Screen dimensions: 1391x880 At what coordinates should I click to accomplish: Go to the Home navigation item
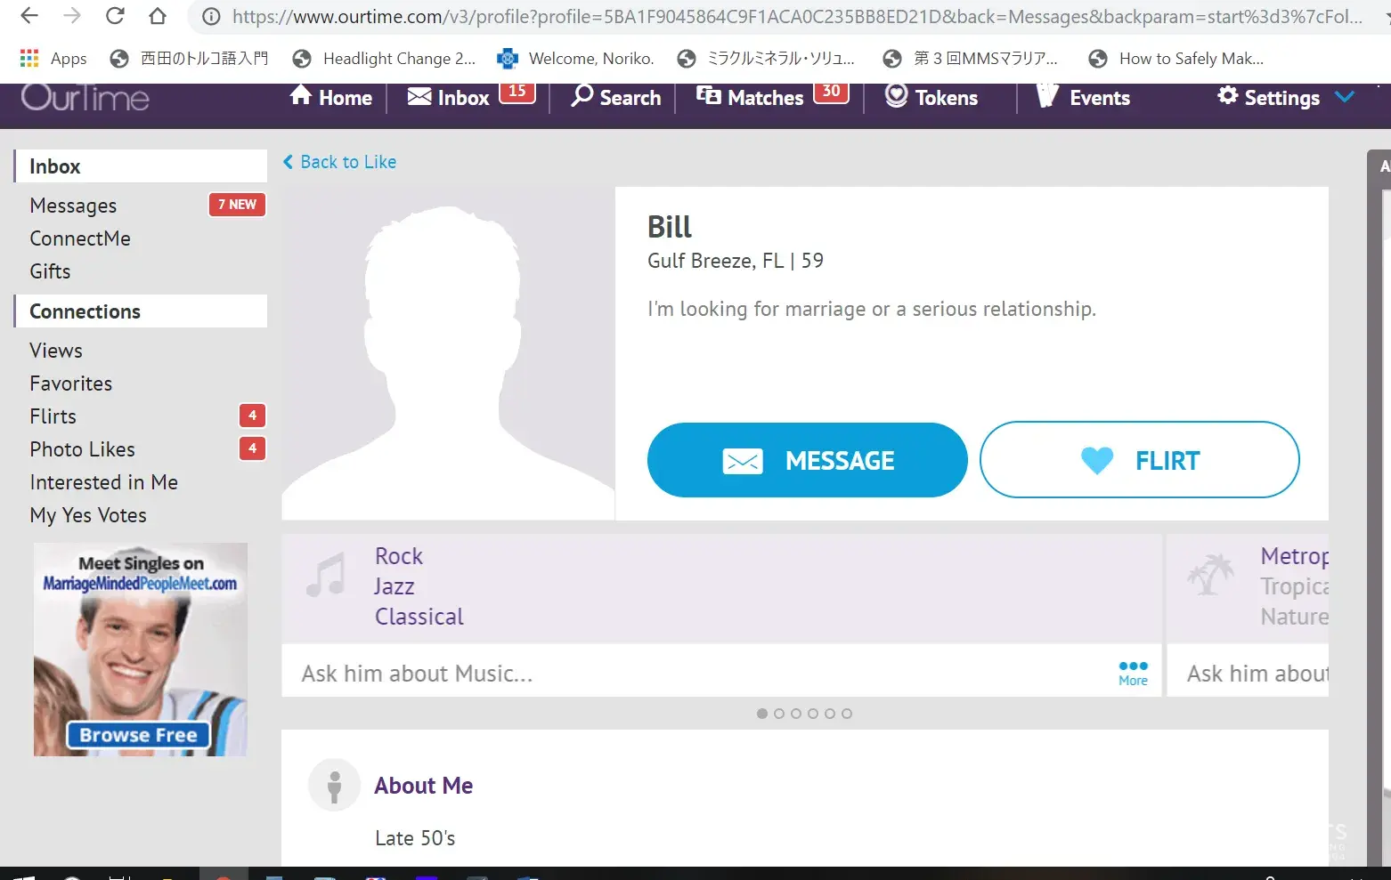331,98
